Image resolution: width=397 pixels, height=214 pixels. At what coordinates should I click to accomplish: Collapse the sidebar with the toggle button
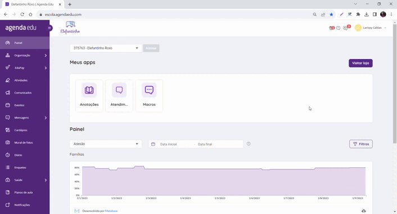(x=49, y=28)
